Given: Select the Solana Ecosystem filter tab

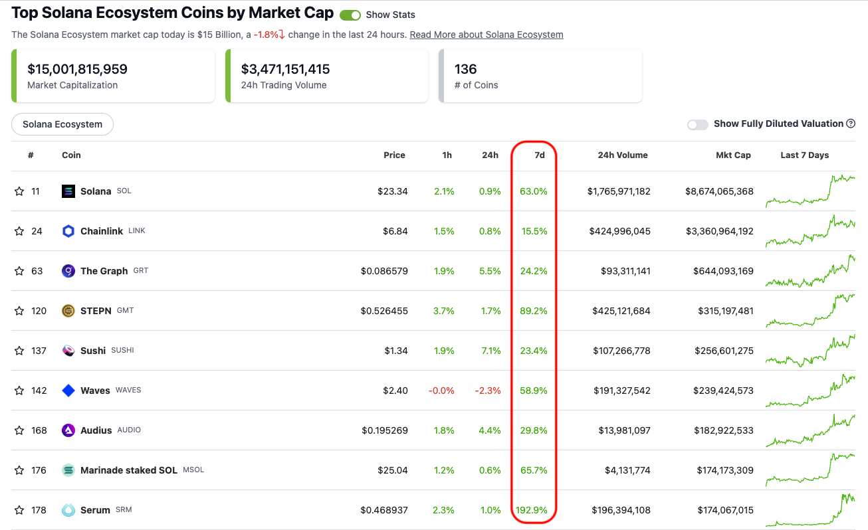Looking at the screenshot, I should pos(62,124).
